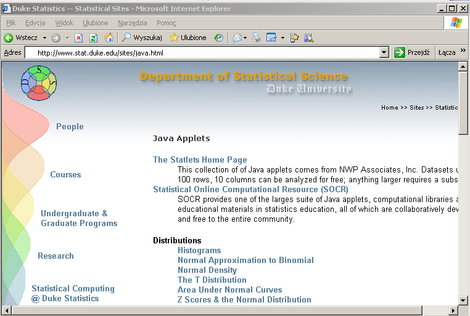The width and height of the screenshot is (470, 316).
Task: Open the Pomoc menu
Action: coord(167,23)
